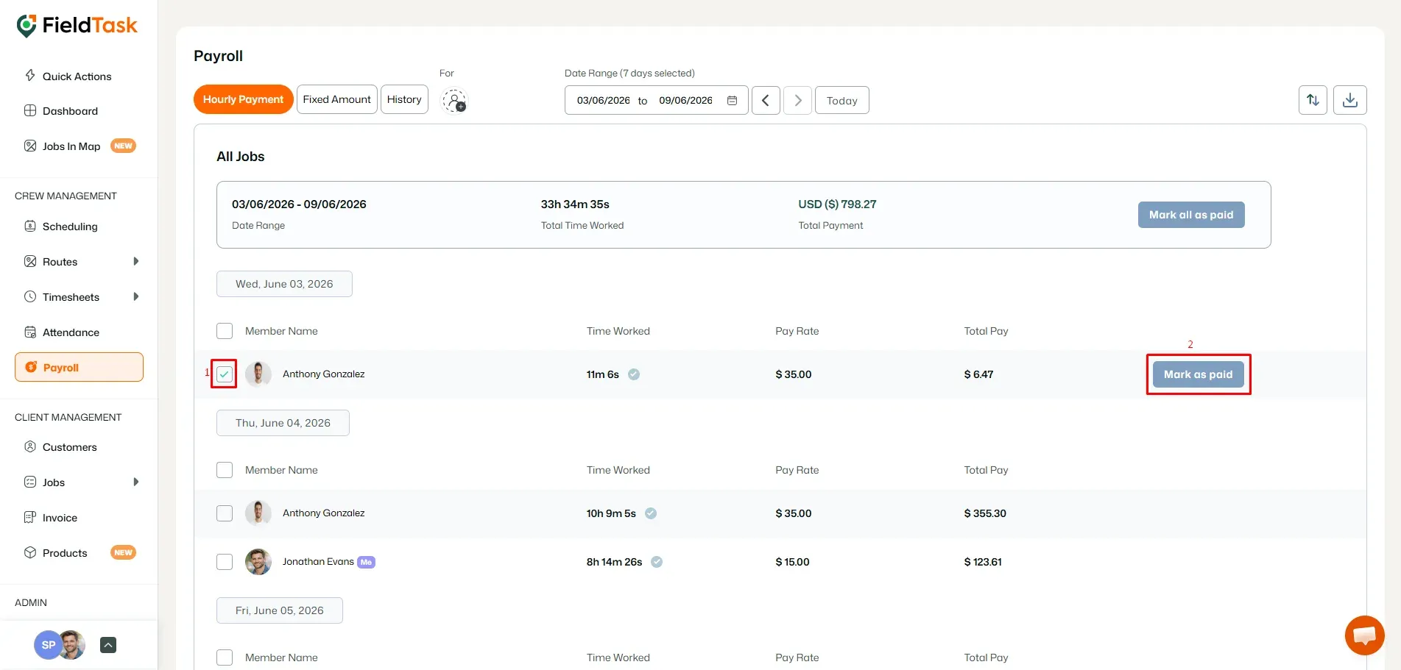Screen dimensions: 1401x670
Task: Check the Jonathan Evans row
Action: click(225, 562)
